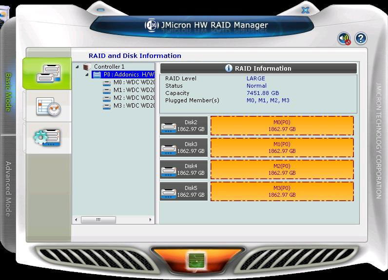Click the Disk4 drive icon
The image size is (388, 280).
pyautogui.click(x=169, y=171)
